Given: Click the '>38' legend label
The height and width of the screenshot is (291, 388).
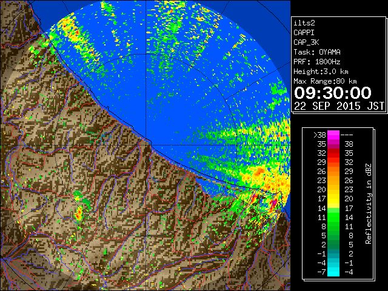Looking at the screenshot, I should pos(319,135).
